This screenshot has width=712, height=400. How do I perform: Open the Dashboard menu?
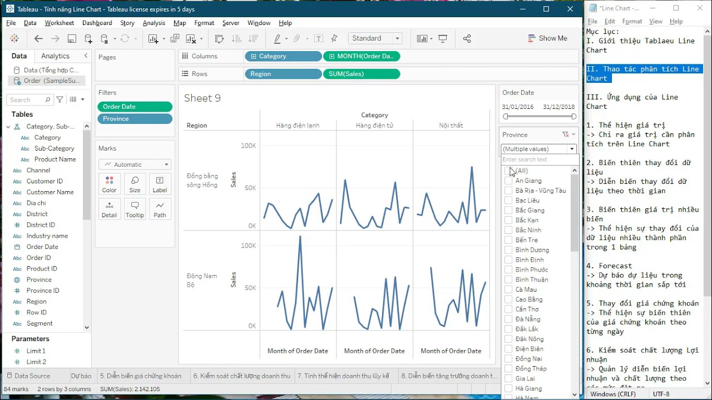(97, 23)
